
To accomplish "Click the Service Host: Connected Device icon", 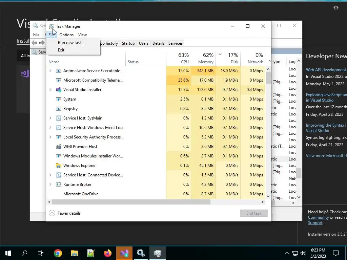I will click(x=58, y=175).
